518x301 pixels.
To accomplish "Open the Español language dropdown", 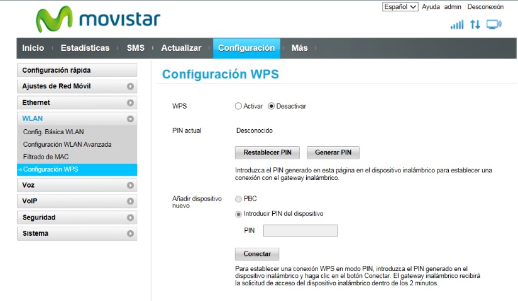I will [400, 7].
